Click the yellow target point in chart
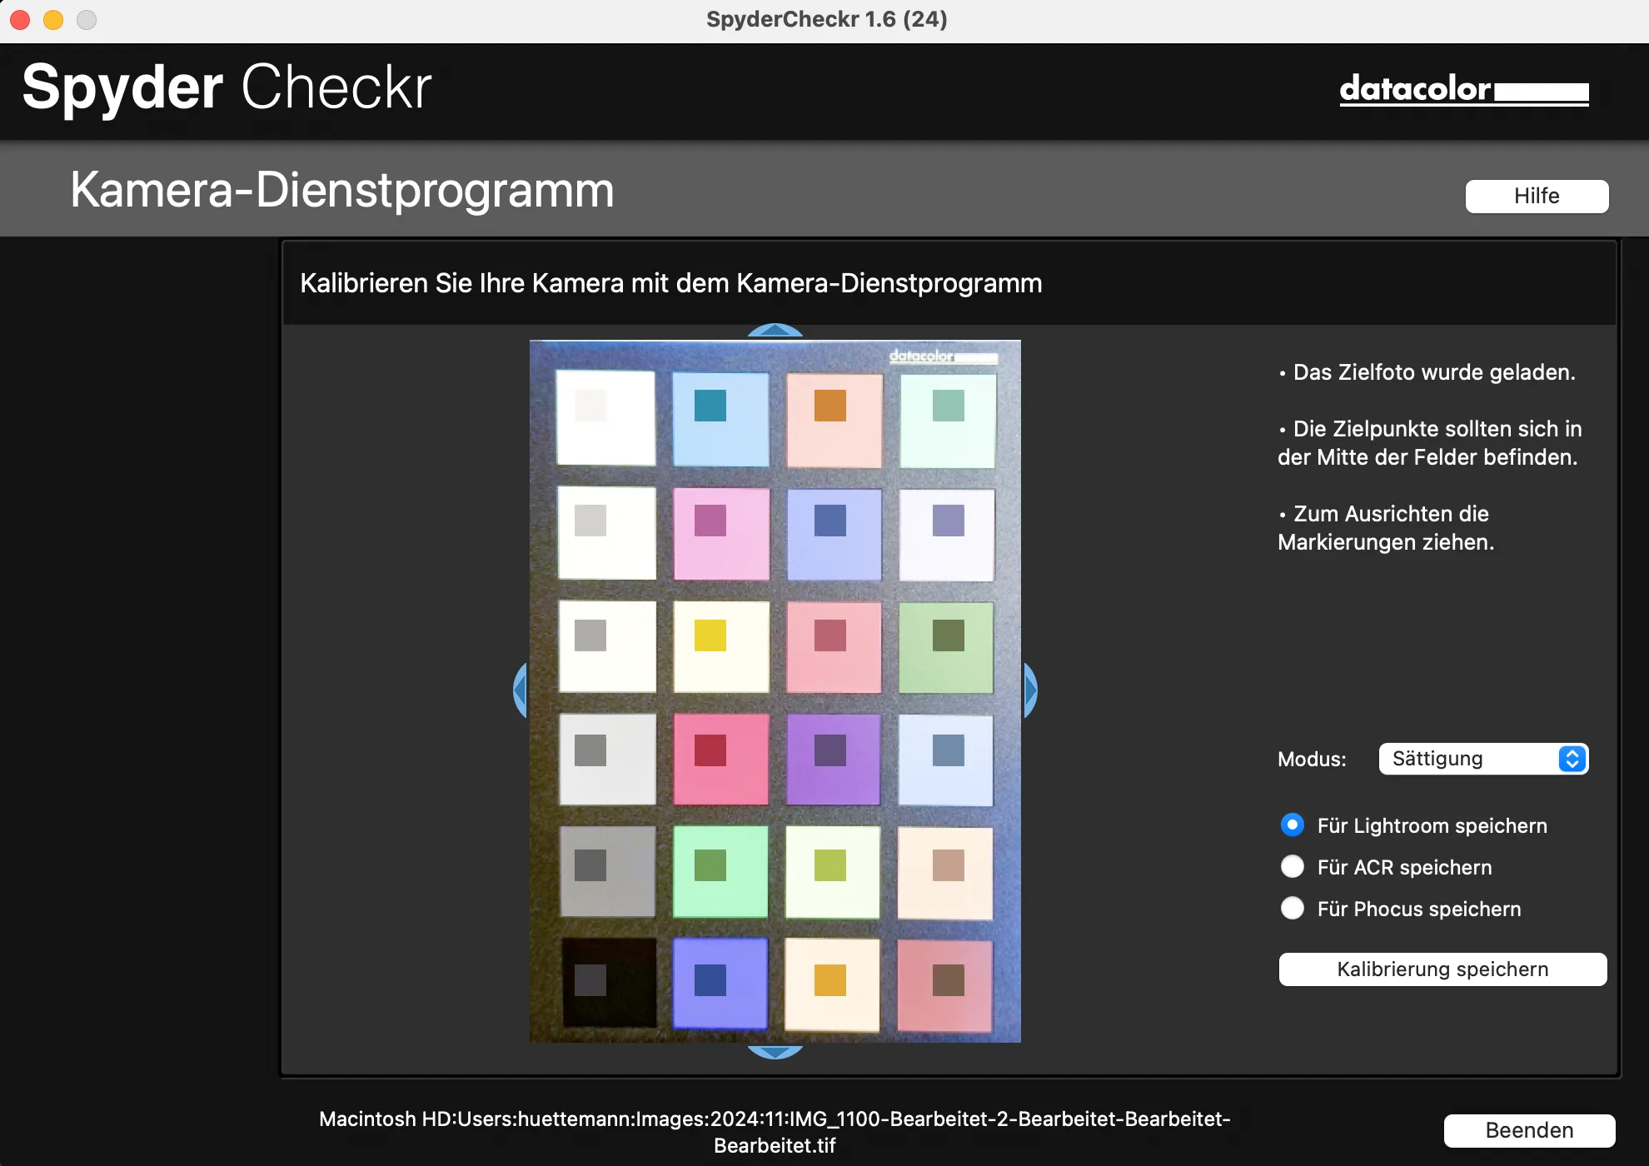The height and width of the screenshot is (1166, 1649). click(710, 635)
